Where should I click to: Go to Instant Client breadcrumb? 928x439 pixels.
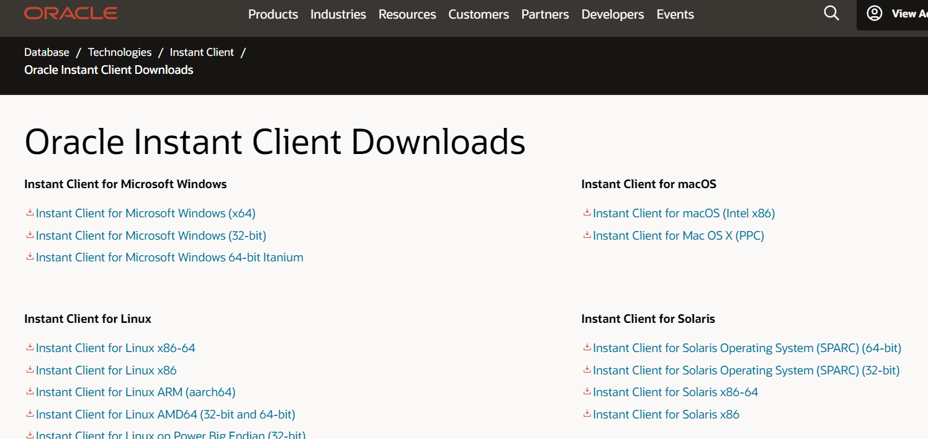pyautogui.click(x=202, y=52)
